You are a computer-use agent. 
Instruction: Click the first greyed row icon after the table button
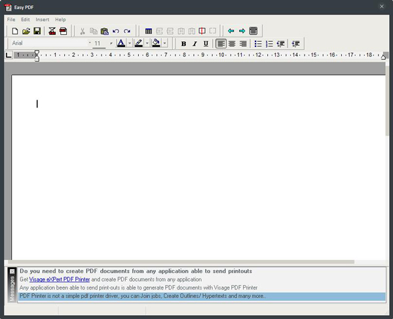click(159, 31)
